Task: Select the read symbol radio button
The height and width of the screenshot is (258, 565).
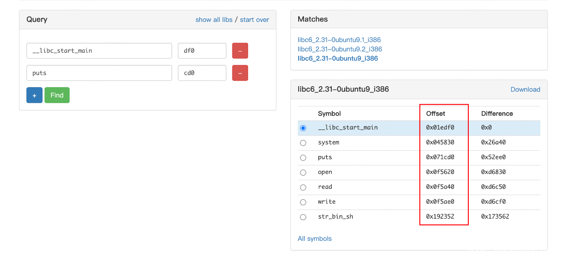Action: coord(303,187)
